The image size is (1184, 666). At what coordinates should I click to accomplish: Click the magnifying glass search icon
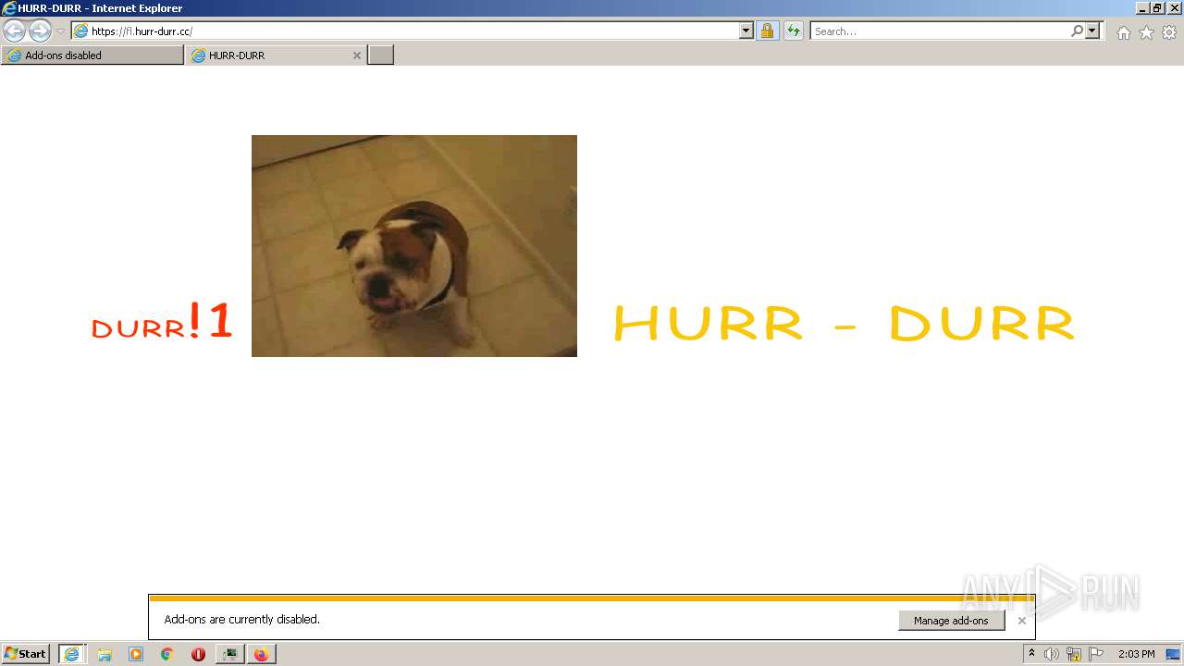point(1077,31)
